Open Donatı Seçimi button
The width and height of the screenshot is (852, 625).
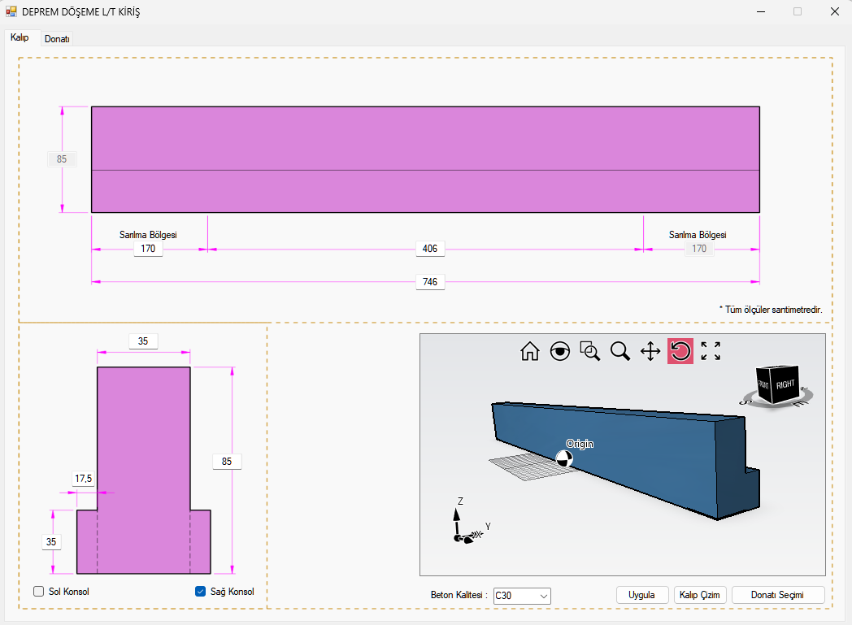pos(778,595)
